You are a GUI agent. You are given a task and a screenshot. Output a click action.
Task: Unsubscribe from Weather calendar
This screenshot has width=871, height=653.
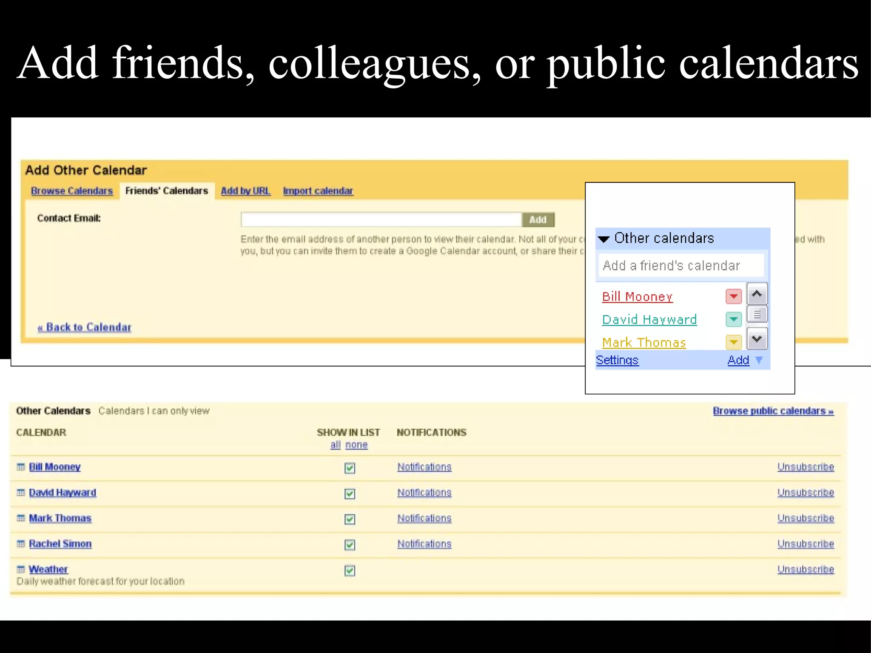tap(806, 569)
